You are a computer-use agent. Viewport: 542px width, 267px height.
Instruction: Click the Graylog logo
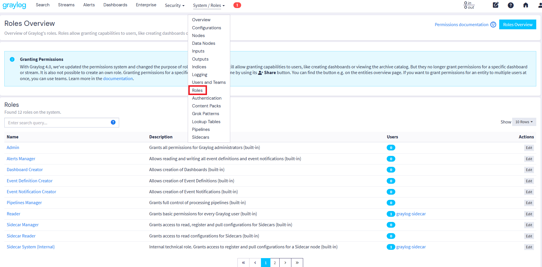click(x=14, y=5)
